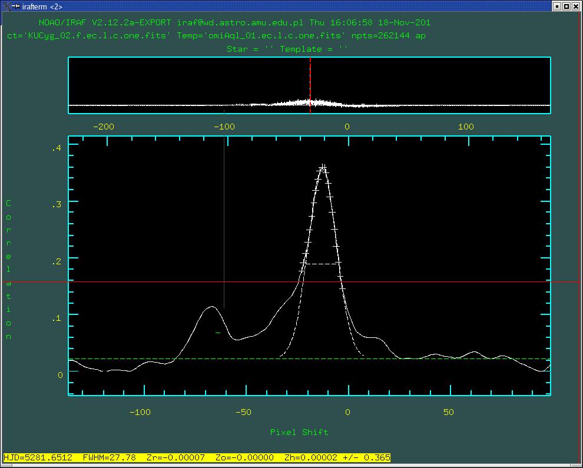Viewport: 583px width, 468px height.
Task: Minimize the irafterm window
Action: [557, 6]
